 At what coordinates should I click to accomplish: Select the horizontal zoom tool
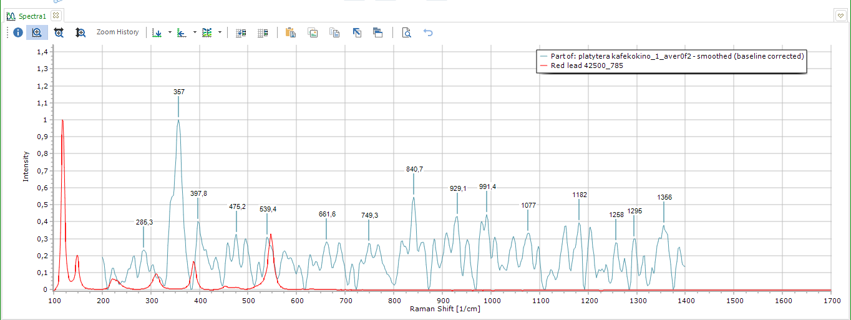[59, 32]
